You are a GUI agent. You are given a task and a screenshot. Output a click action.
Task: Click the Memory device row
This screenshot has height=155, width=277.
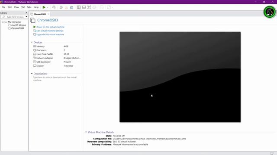click(57, 46)
